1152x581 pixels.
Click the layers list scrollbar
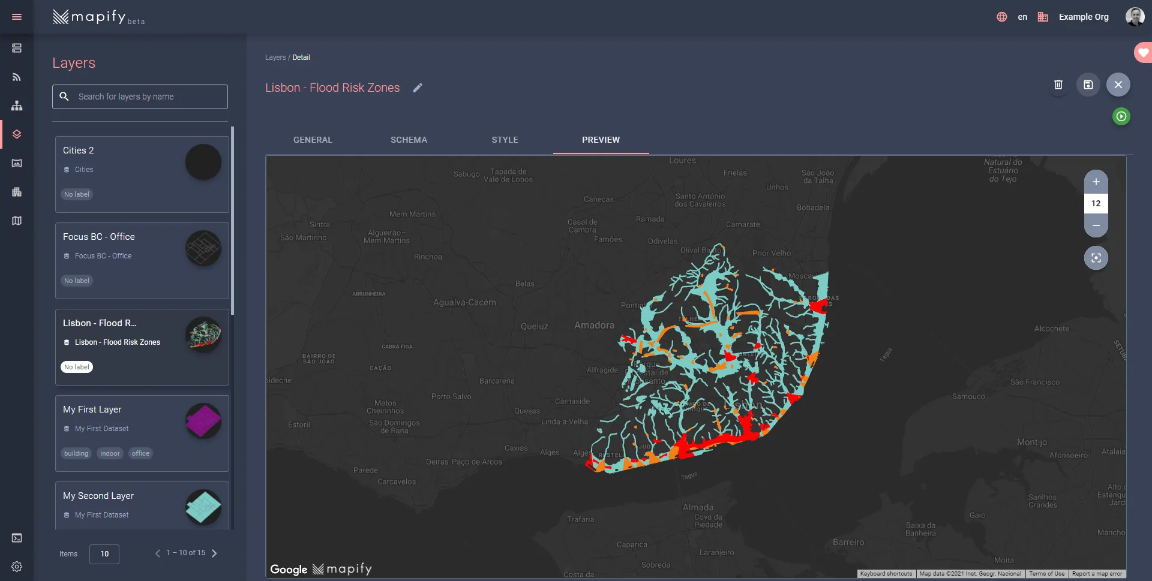click(x=232, y=221)
